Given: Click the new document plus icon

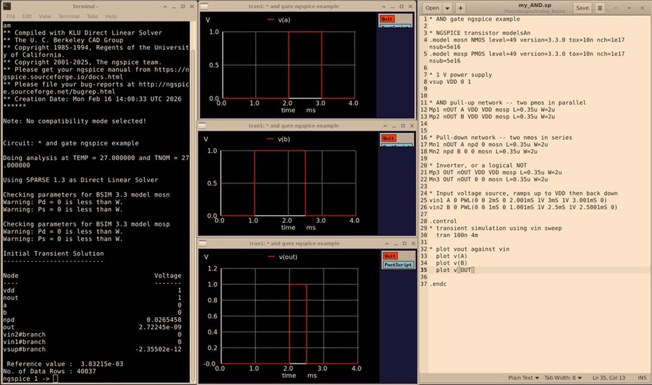Looking at the screenshot, I should coord(460,8).
